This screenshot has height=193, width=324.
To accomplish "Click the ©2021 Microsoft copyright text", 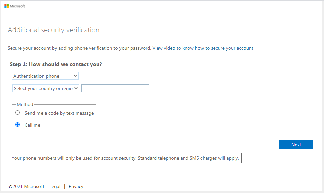I will click(26, 186).
